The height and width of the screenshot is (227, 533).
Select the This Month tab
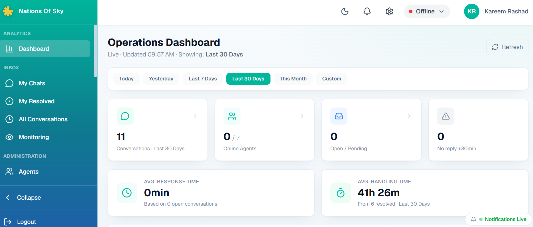click(x=293, y=79)
